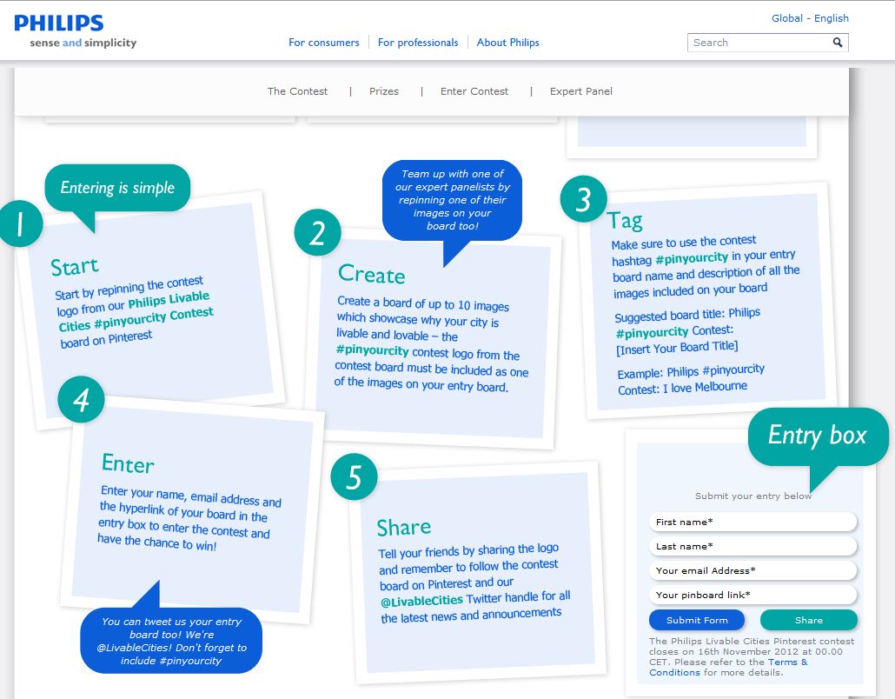Click the Philips logo

coord(59,23)
